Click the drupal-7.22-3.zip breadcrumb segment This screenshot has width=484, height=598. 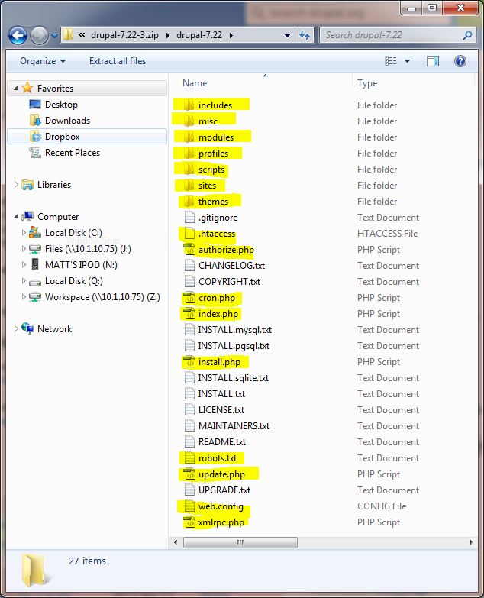tap(124, 35)
